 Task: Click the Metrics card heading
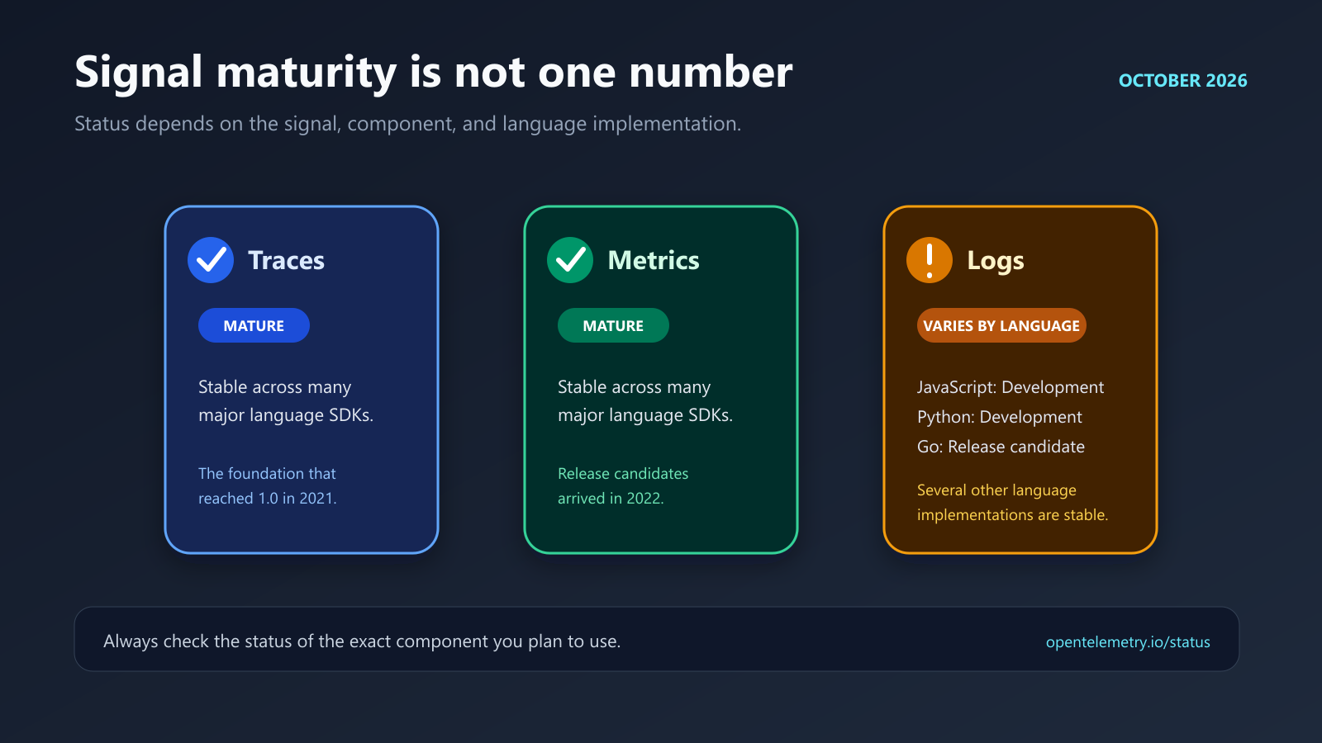tap(654, 260)
